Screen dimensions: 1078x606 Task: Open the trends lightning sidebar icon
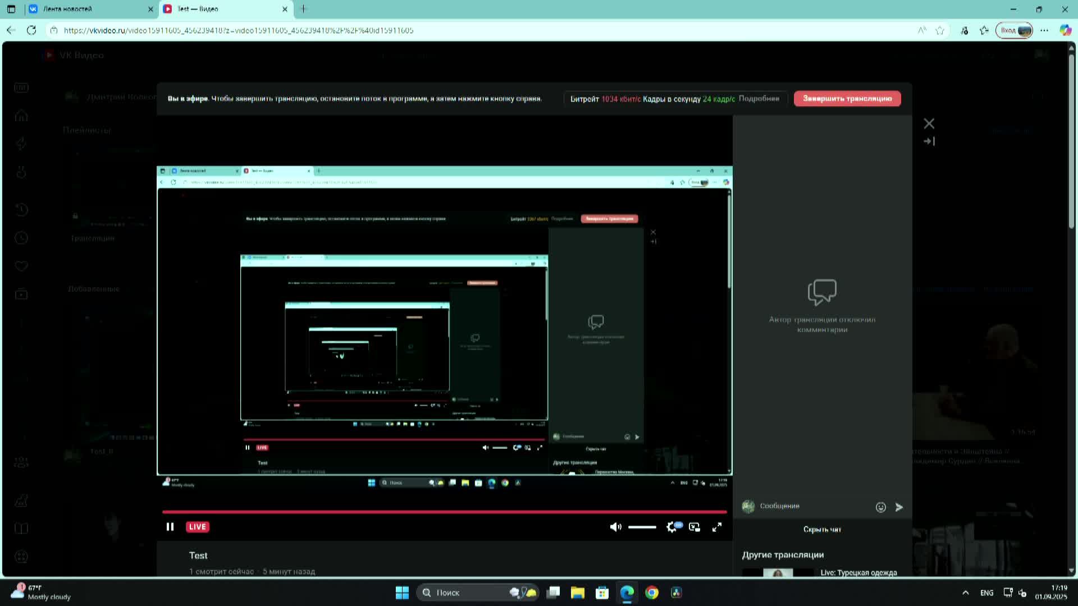pos(21,144)
